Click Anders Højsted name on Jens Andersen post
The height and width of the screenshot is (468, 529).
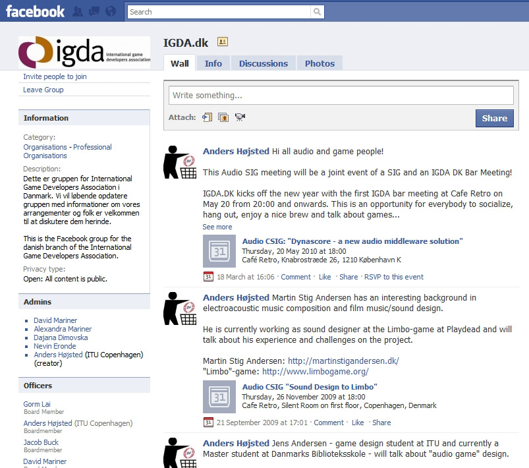[x=236, y=443]
